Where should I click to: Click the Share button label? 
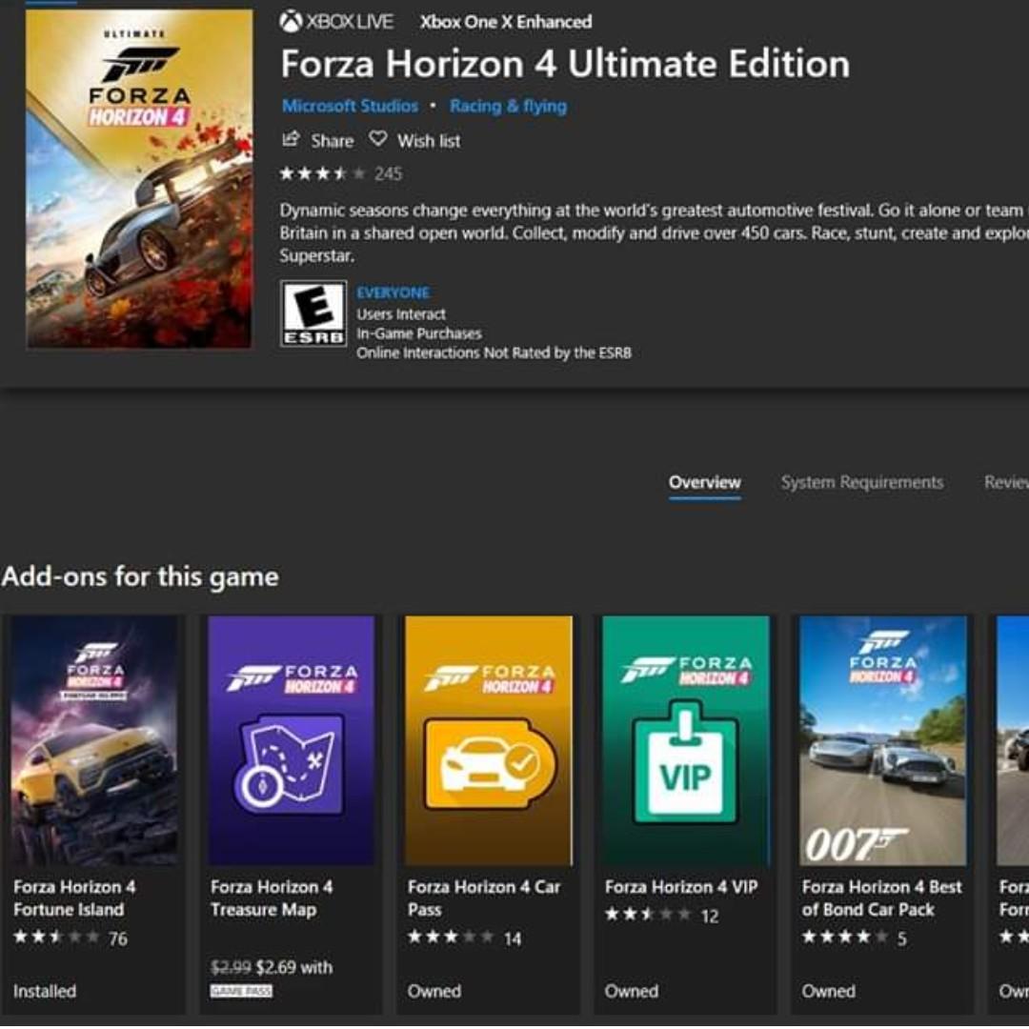click(x=333, y=140)
